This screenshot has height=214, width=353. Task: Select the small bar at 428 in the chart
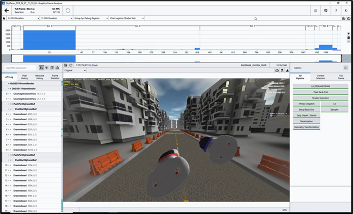pos(197,49)
